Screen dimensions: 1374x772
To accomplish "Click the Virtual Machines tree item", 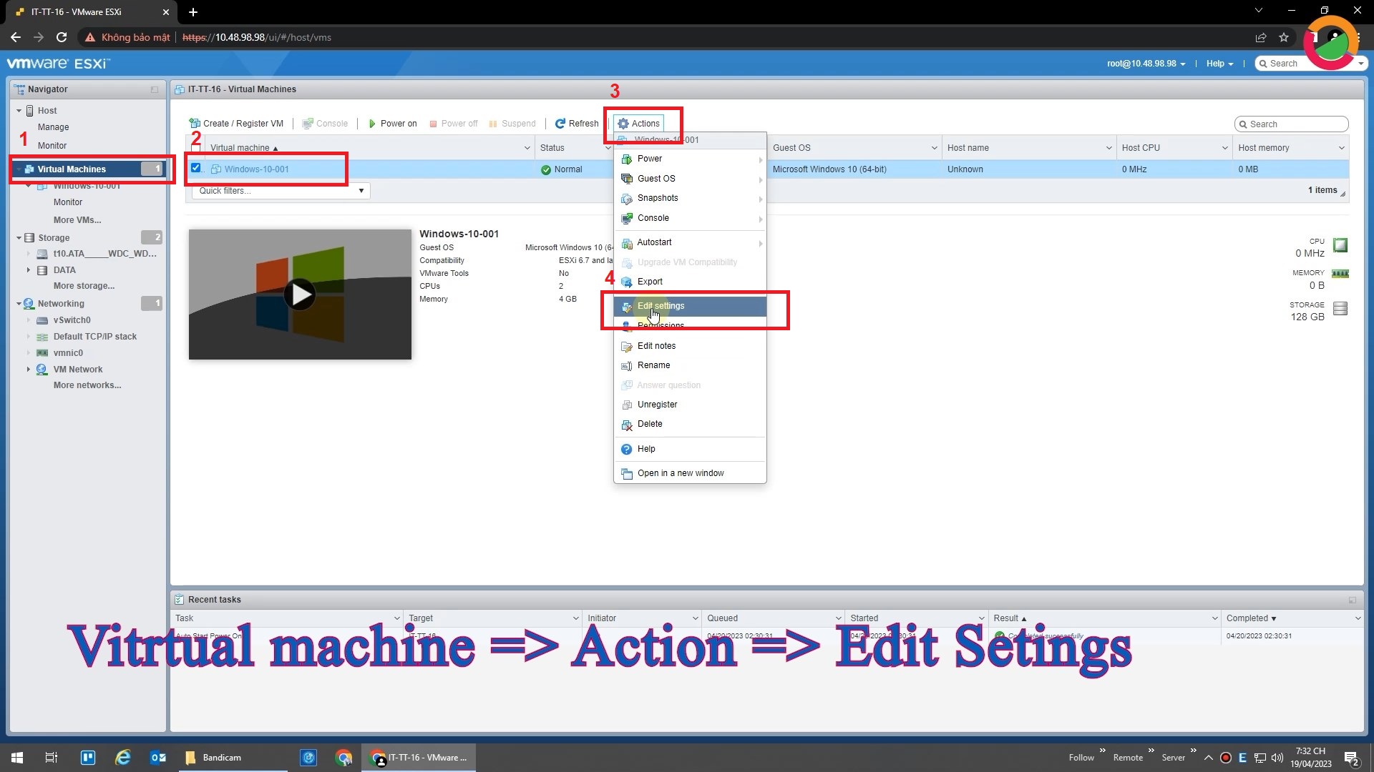I will click(x=72, y=169).
